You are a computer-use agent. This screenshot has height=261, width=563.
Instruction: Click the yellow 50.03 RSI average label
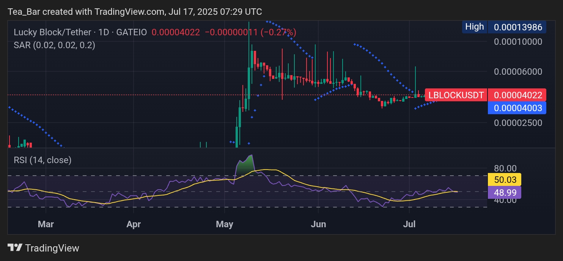[505, 179]
